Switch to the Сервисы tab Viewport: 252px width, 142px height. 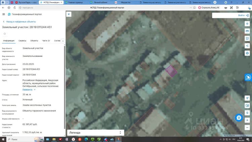(x=22, y=41)
